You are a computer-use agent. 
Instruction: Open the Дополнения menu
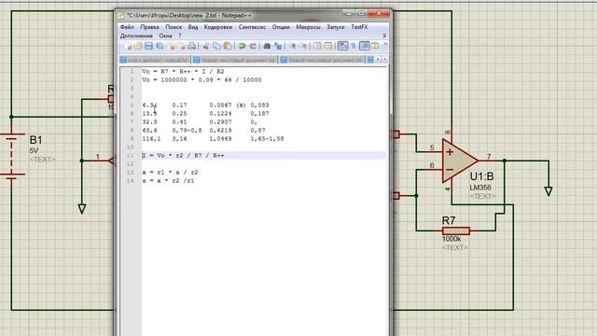(x=136, y=35)
